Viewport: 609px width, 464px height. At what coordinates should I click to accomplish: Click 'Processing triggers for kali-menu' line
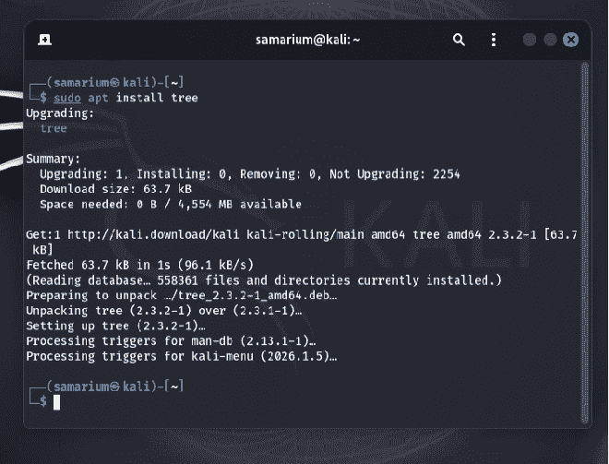pyautogui.click(x=182, y=356)
